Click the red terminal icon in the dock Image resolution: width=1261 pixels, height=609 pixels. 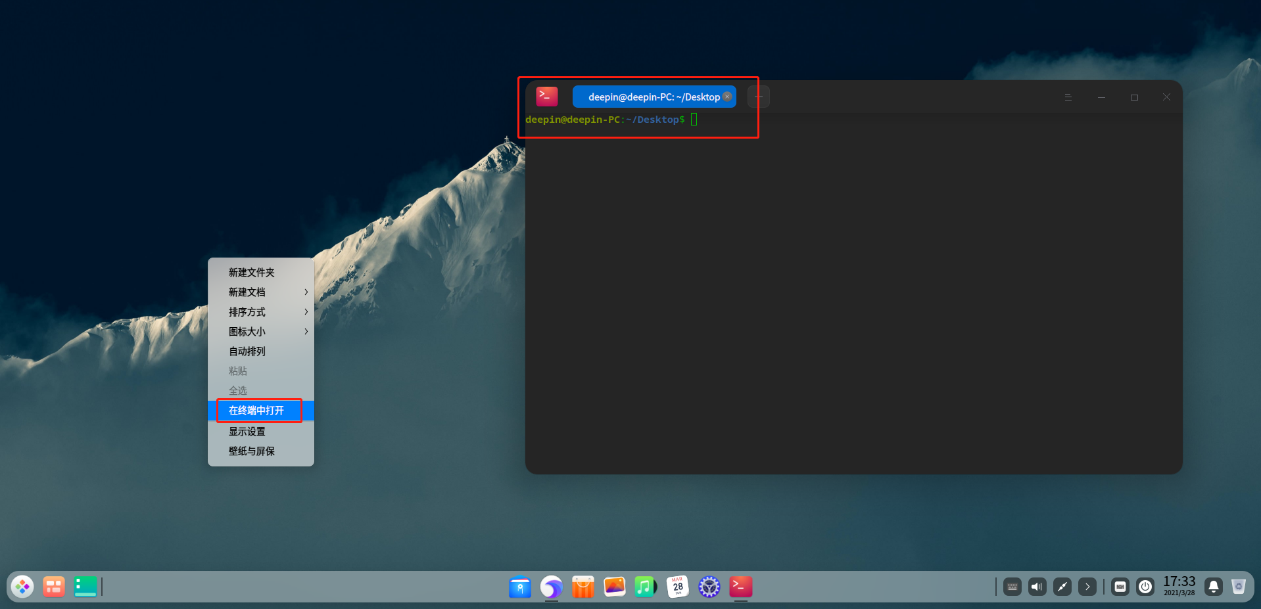(x=741, y=587)
